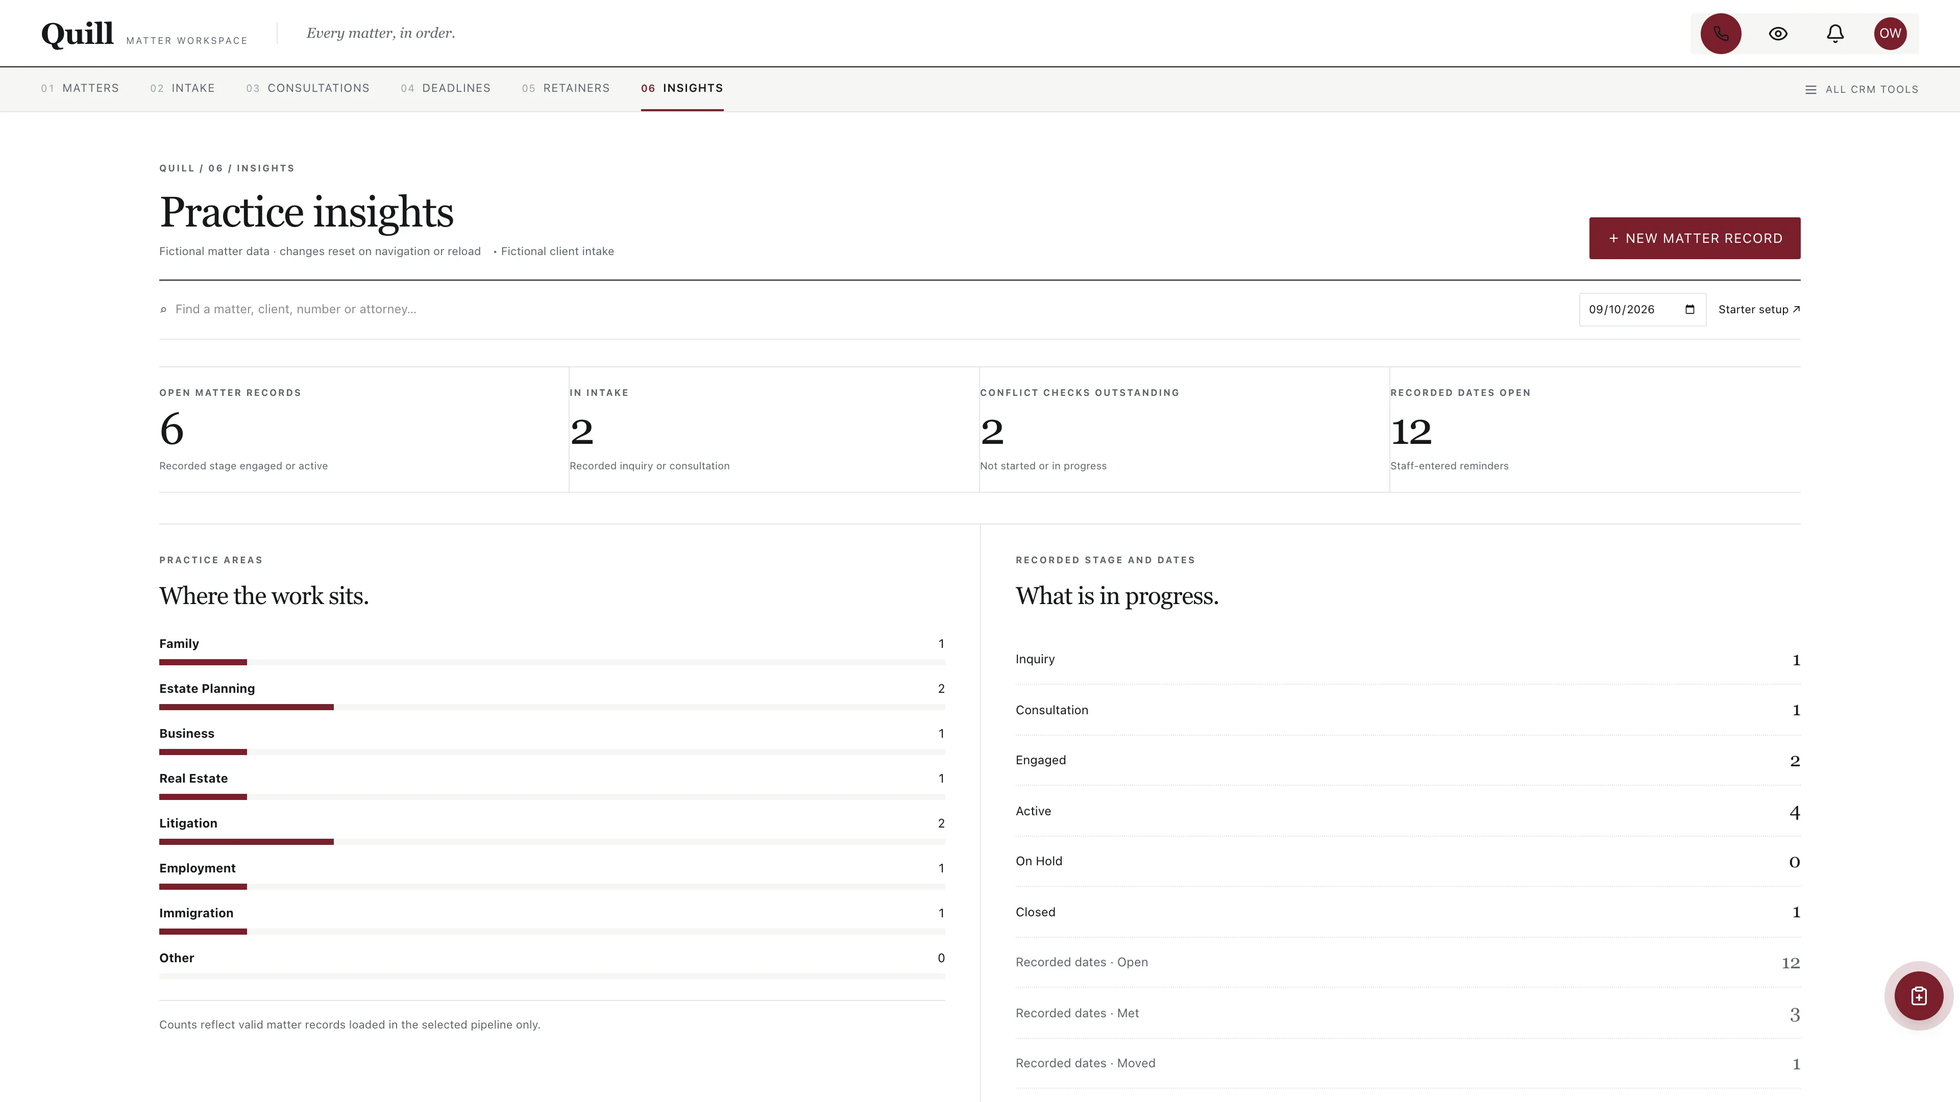
Task: Click the Active stage row
Action: [x=1408, y=812]
